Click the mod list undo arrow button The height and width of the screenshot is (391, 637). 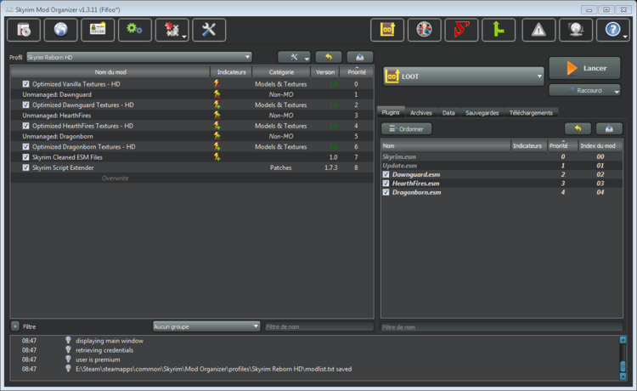pyautogui.click(x=329, y=57)
